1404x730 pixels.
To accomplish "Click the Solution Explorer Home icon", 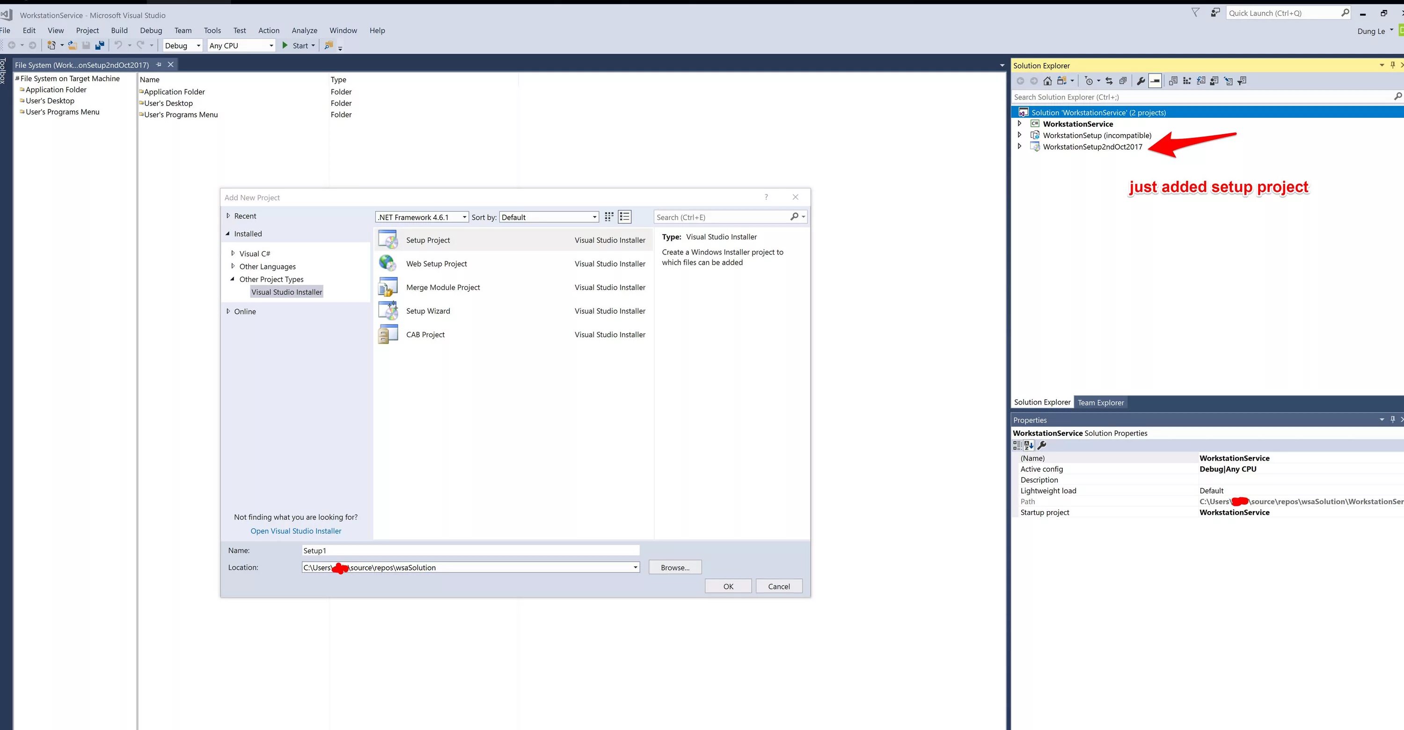I will coord(1047,81).
